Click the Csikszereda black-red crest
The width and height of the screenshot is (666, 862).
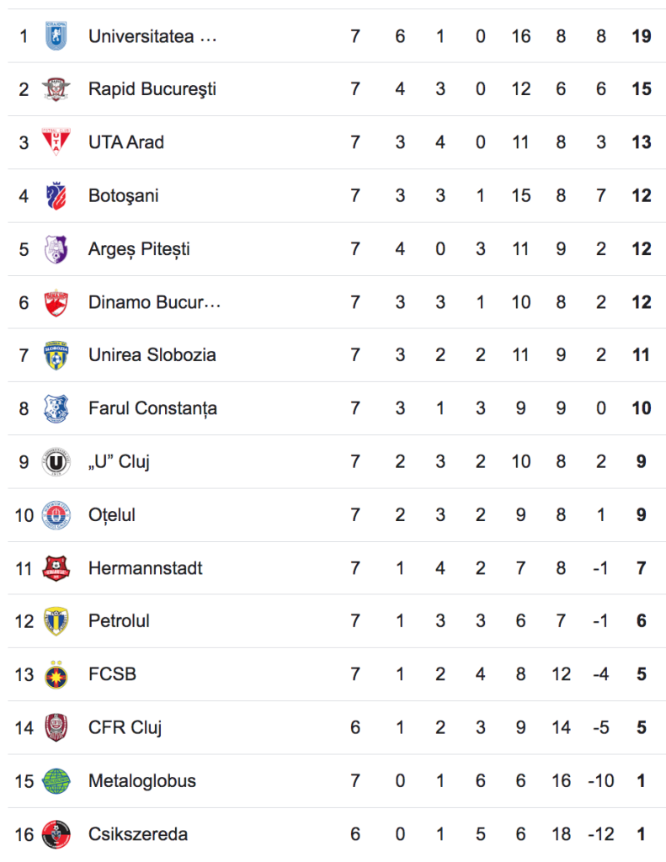tap(56, 834)
